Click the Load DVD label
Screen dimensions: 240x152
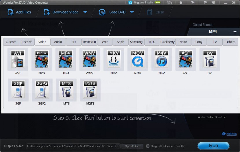click(x=117, y=12)
